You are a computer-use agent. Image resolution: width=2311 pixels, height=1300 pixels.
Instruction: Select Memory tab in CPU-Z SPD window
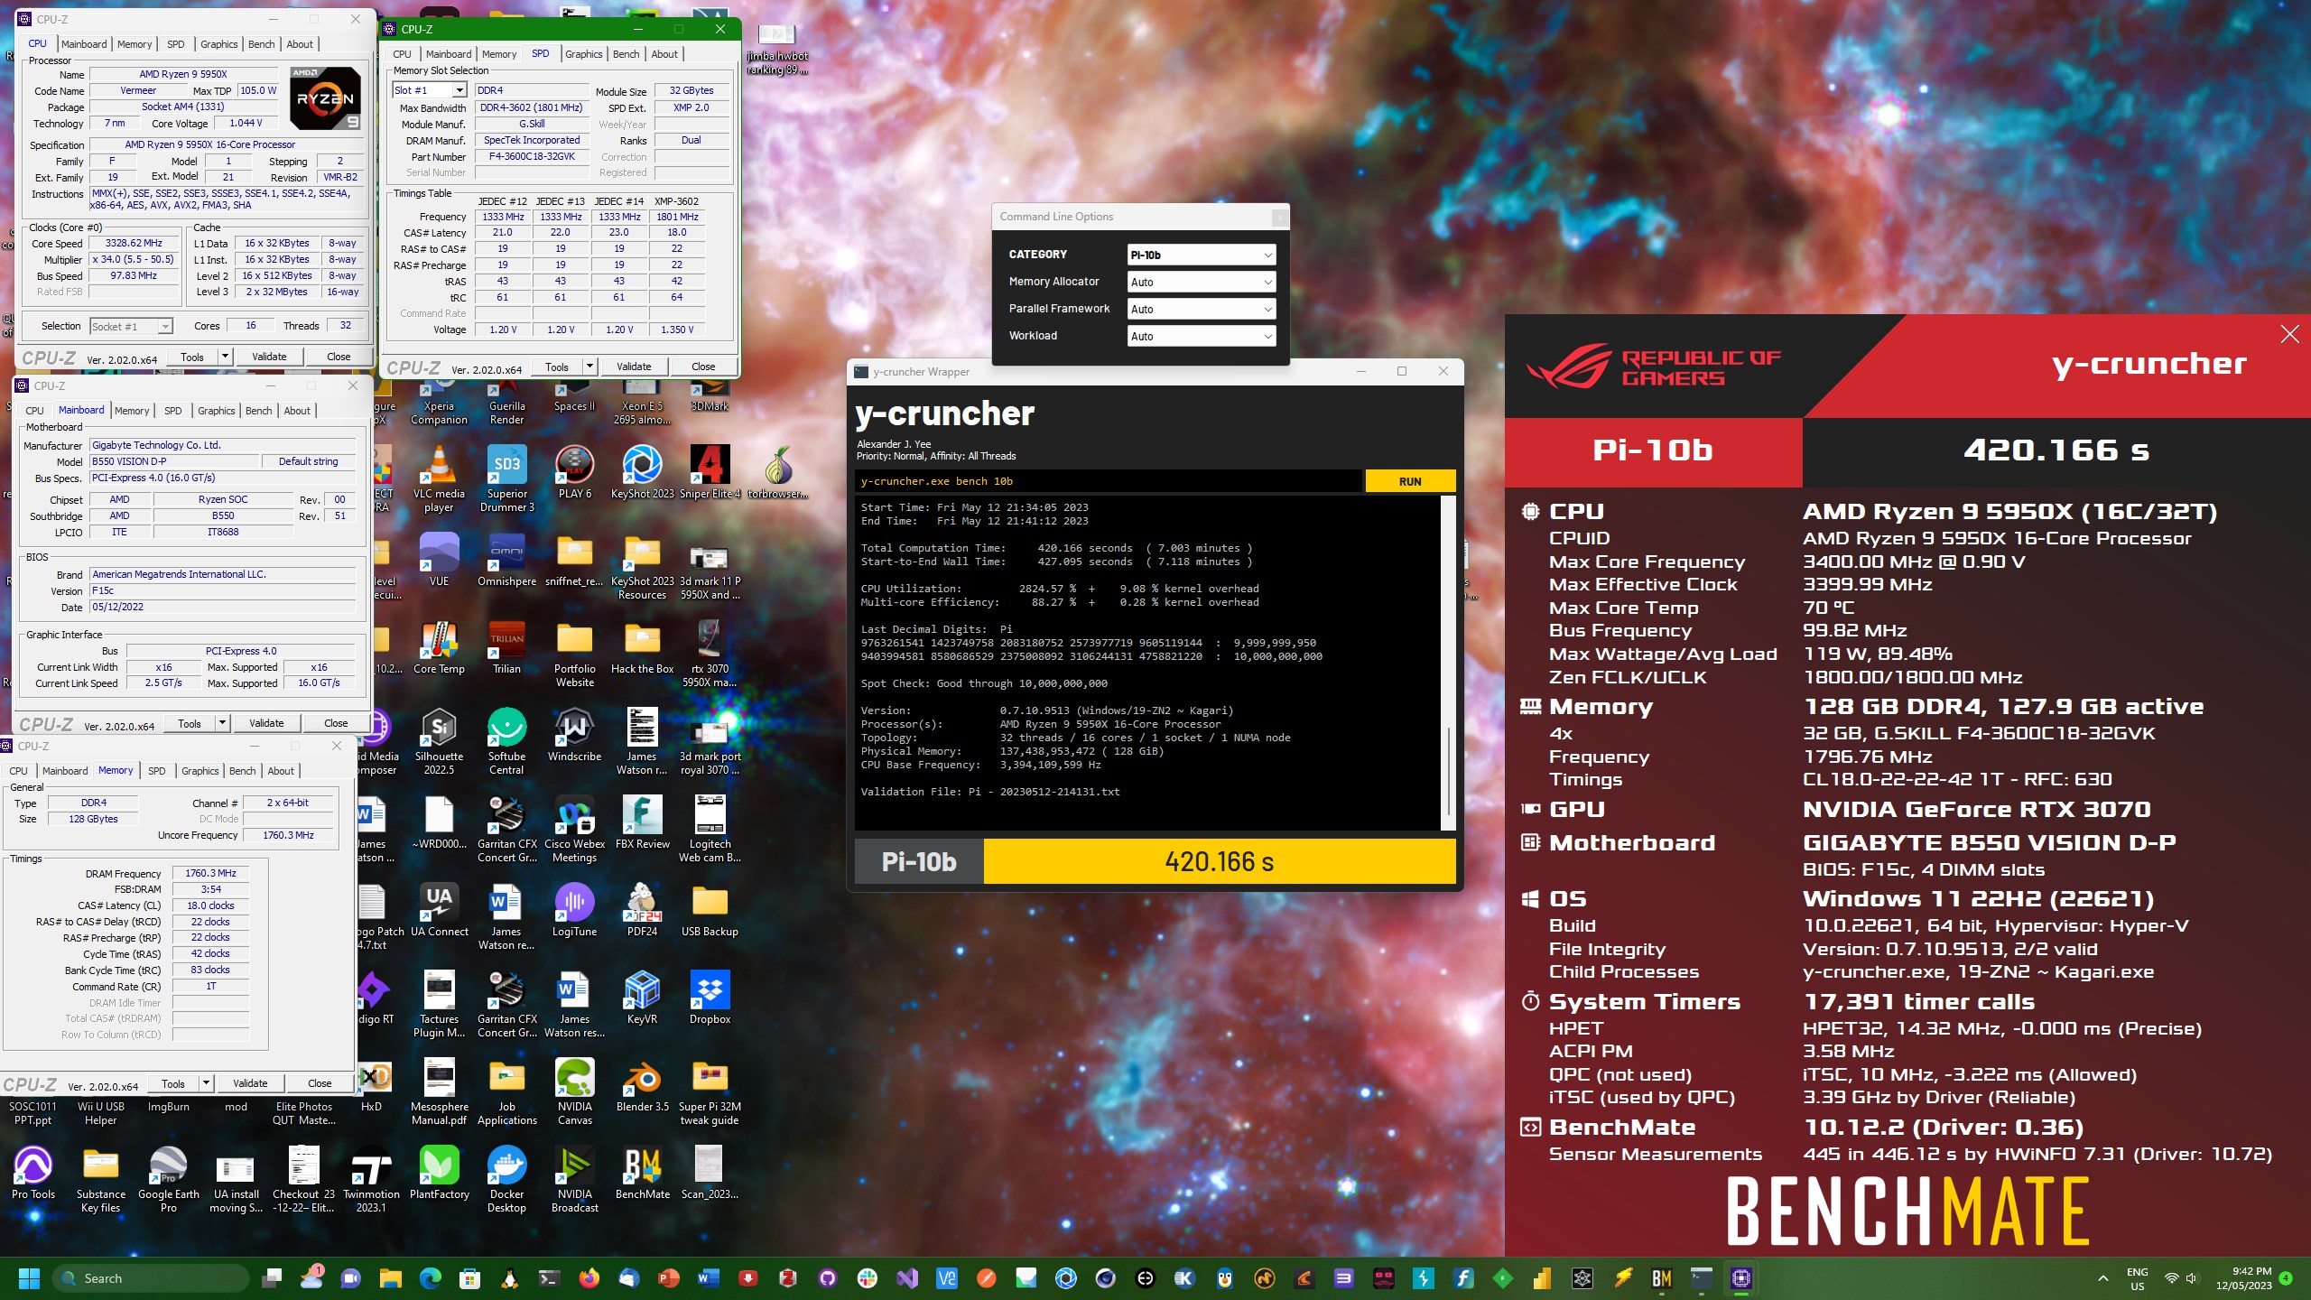499,54
